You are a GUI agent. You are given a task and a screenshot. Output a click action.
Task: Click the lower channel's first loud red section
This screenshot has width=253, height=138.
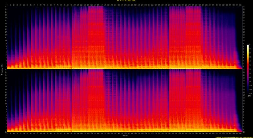pos(92,101)
